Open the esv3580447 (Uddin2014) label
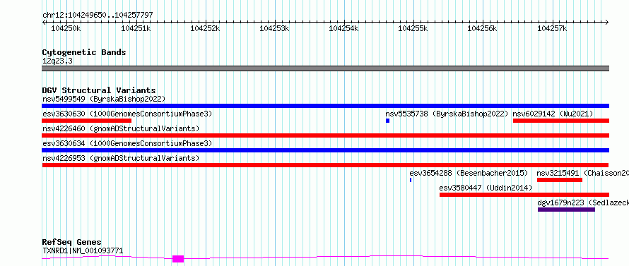This screenshot has height=266, width=629. 486,188
